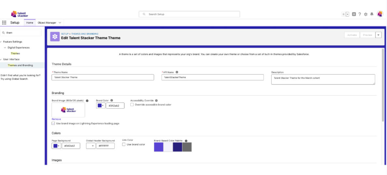This screenshot has height=175, width=387.
Task: Open the Global Header Background color dropdown
Action: point(91,146)
